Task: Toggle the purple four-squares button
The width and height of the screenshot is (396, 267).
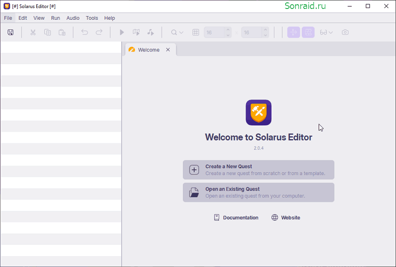Action: click(308, 33)
